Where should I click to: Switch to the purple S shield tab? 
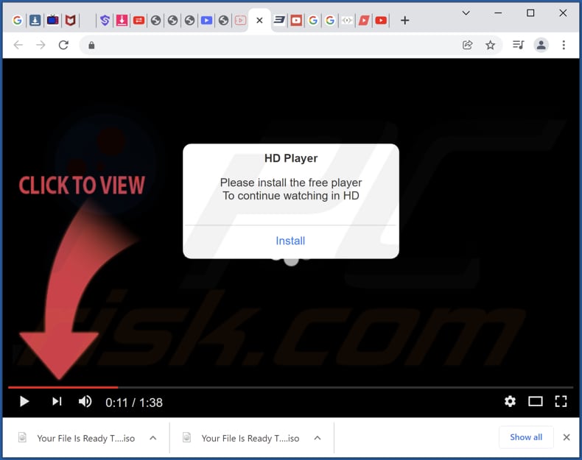pos(105,21)
